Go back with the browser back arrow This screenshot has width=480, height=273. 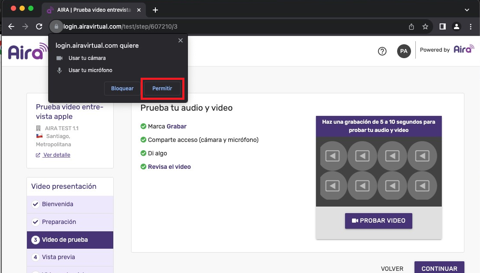pos(11,26)
